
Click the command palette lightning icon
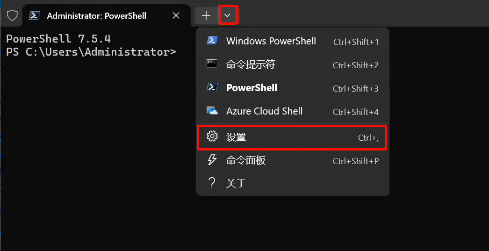212,160
